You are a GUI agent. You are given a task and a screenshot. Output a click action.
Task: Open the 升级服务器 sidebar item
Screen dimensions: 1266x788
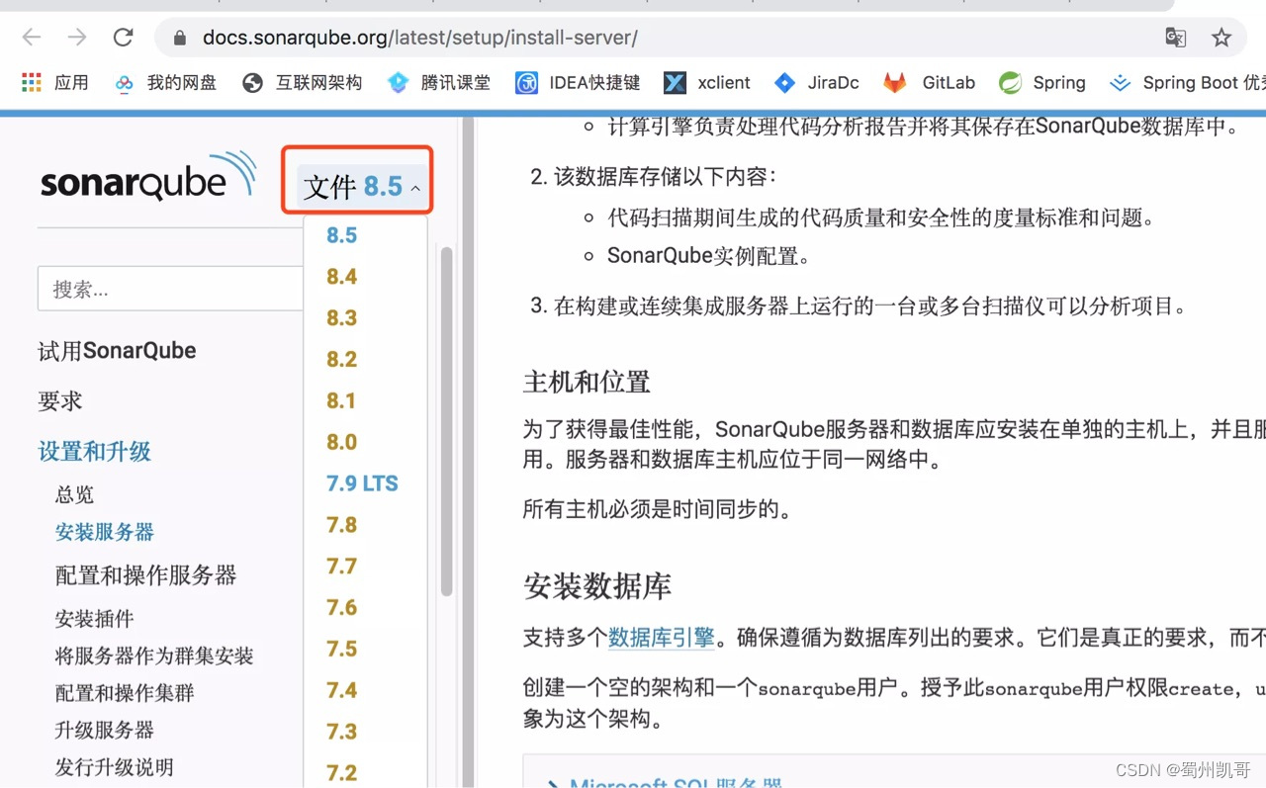point(105,731)
